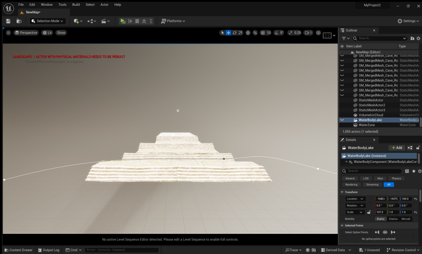Open the Platforms dropdown
Image resolution: width=422 pixels, height=254 pixels.
coord(173,21)
